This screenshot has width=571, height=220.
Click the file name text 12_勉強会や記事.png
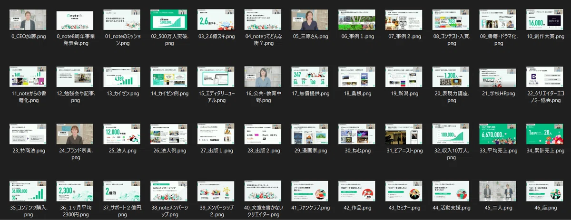(x=75, y=97)
